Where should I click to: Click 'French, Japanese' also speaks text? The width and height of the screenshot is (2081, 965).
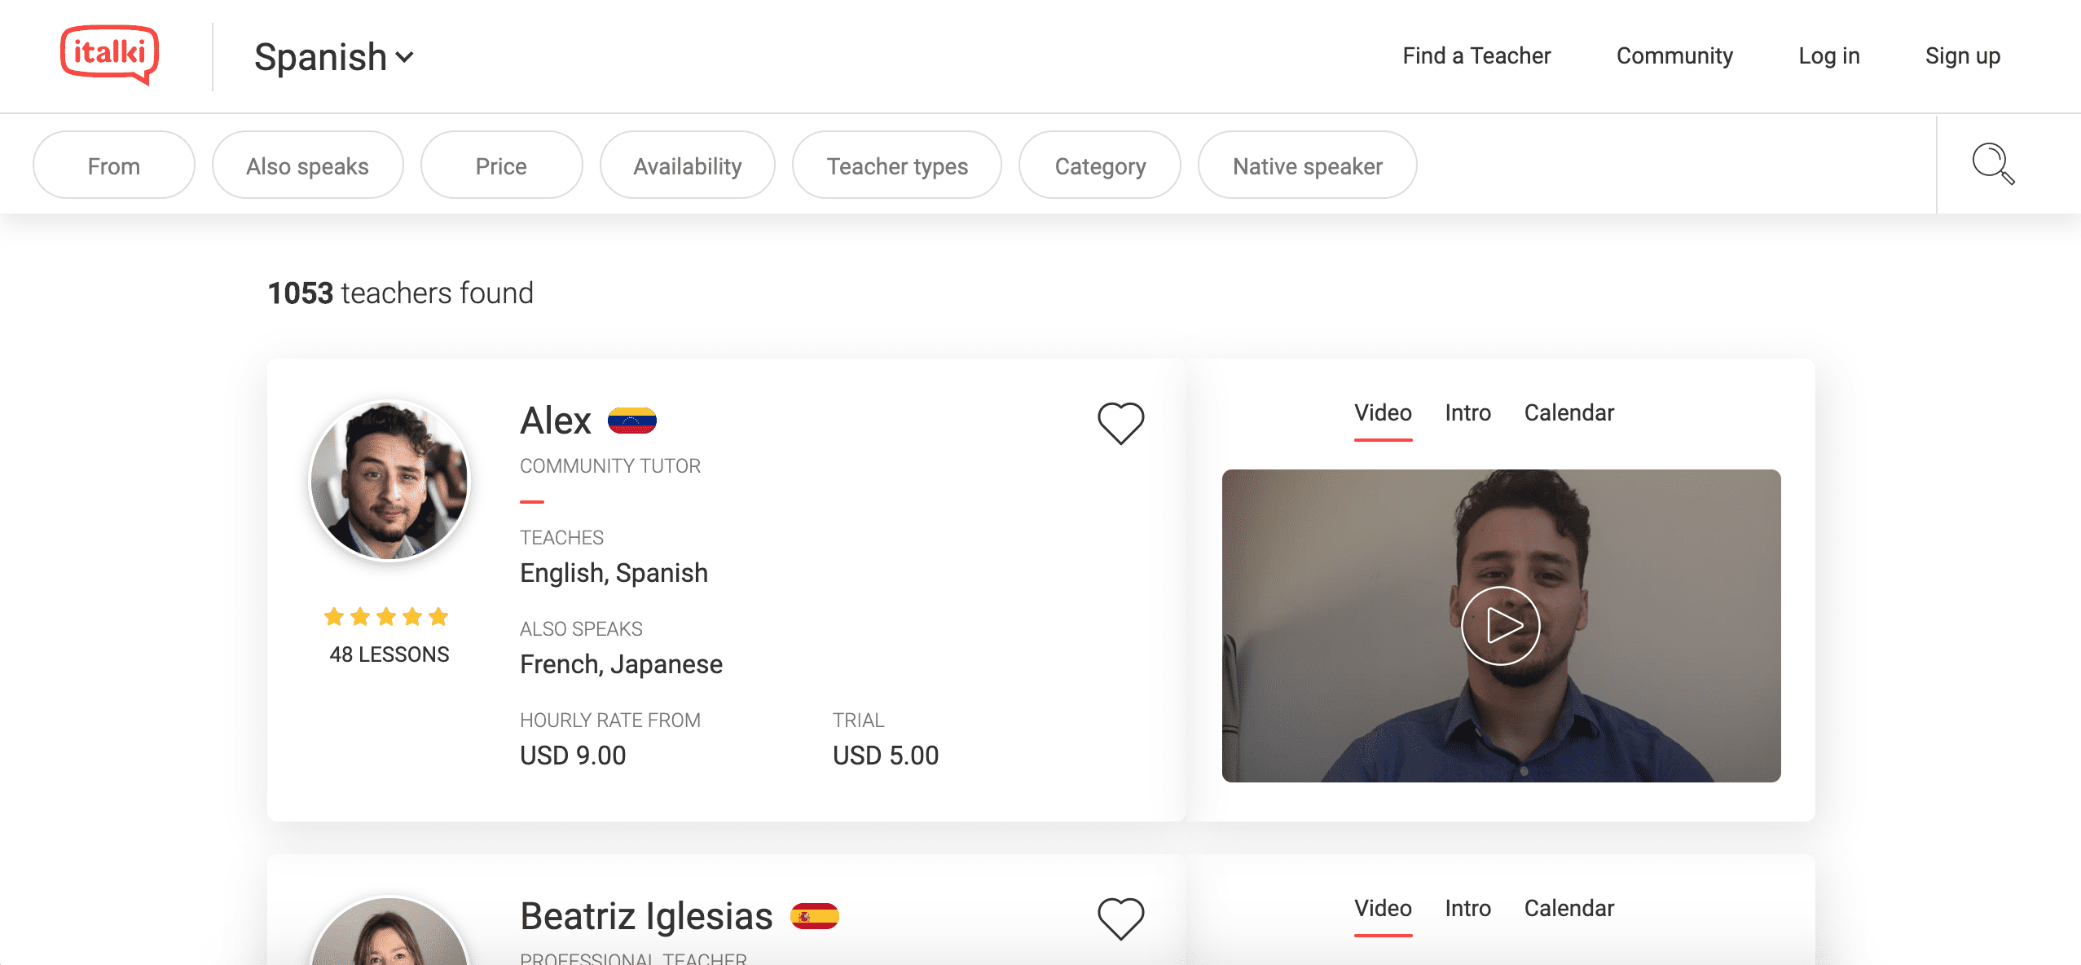621,664
